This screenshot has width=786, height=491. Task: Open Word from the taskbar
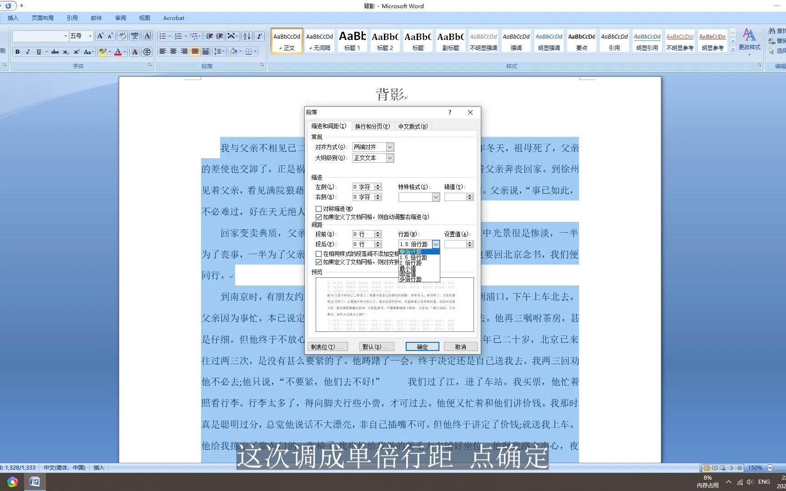click(x=35, y=482)
